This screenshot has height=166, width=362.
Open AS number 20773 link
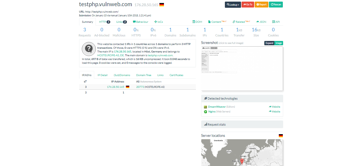tap(140, 87)
